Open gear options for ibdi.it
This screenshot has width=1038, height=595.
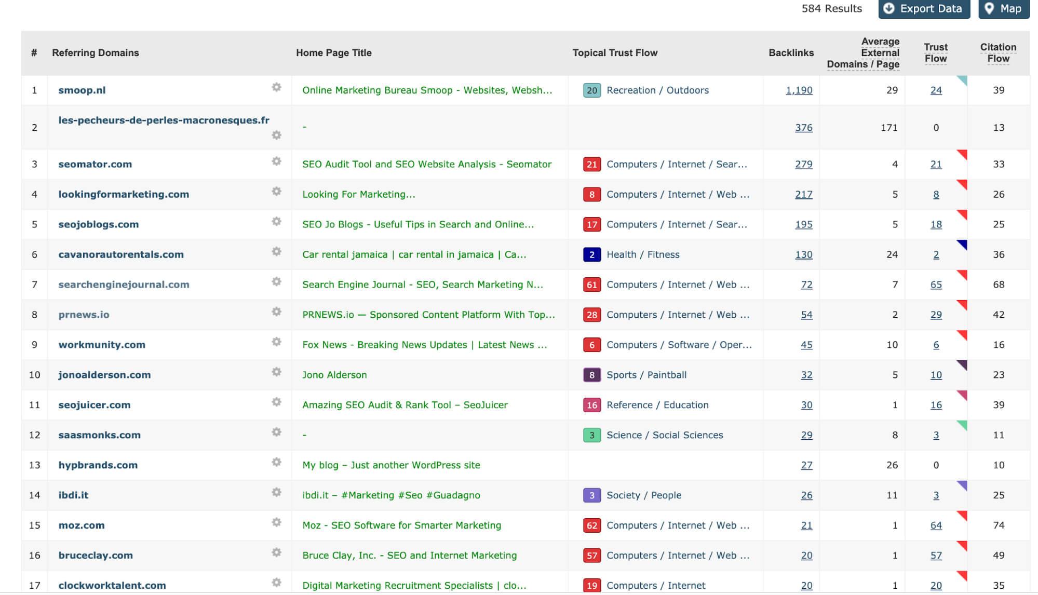coord(277,492)
